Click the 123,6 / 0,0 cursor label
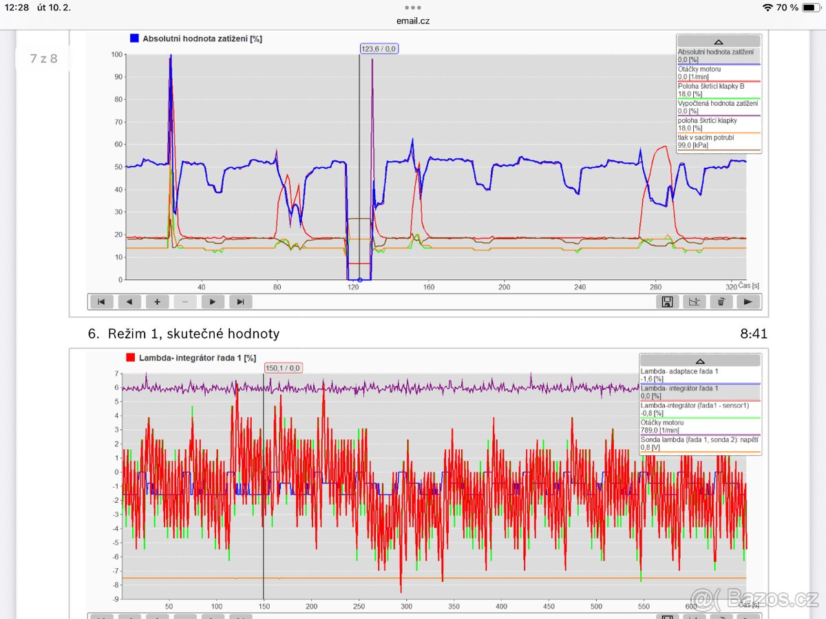 pyautogui.click(x=379, y=49)
